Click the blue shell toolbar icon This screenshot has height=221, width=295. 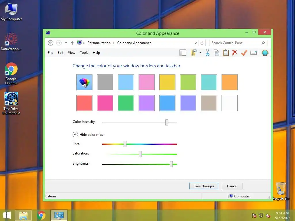coord(265,53)
